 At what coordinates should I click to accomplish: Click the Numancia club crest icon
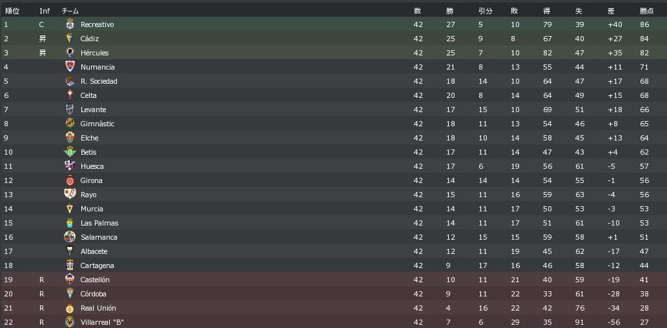(70, 67)
